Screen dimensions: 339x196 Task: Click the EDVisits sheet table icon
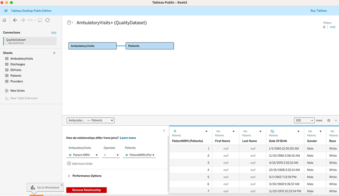pyautogui.click(x=7, y=70)
